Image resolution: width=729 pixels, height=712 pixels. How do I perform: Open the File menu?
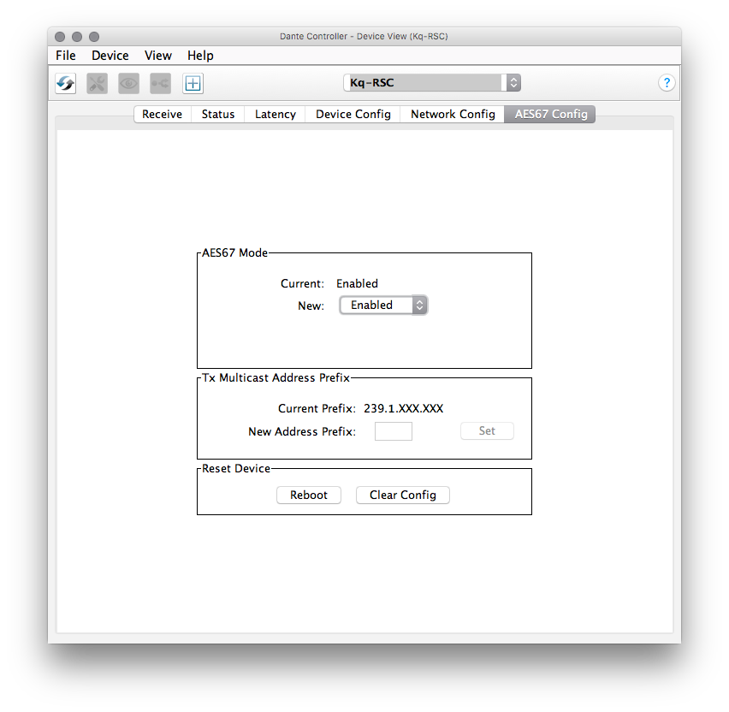point(66,56)
